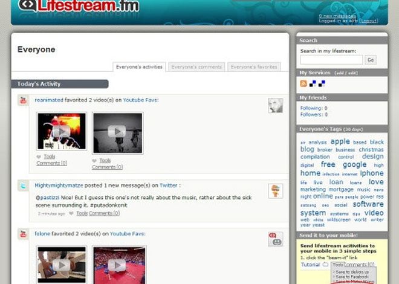Click the Logout link
Viewport: 399px width, 284px height.
tap(369, 21)
